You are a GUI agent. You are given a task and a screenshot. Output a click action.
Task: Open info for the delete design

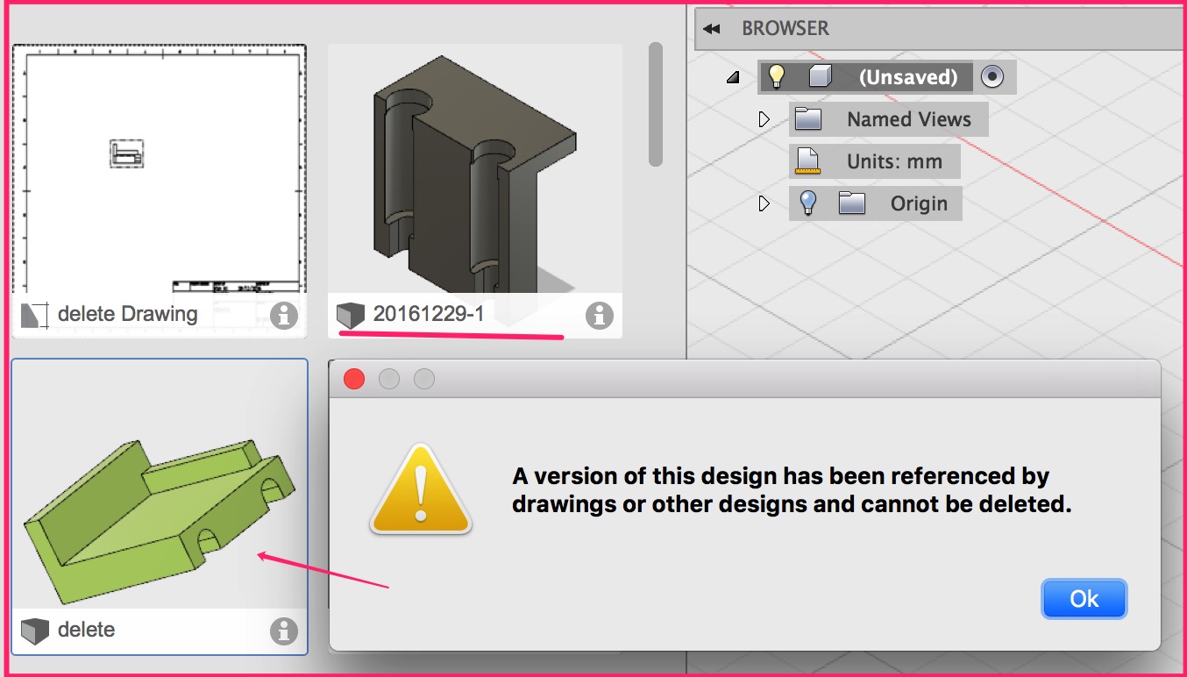click(283, 629)
